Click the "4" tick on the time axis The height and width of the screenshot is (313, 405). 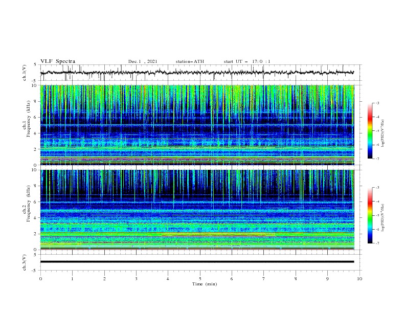168,279
